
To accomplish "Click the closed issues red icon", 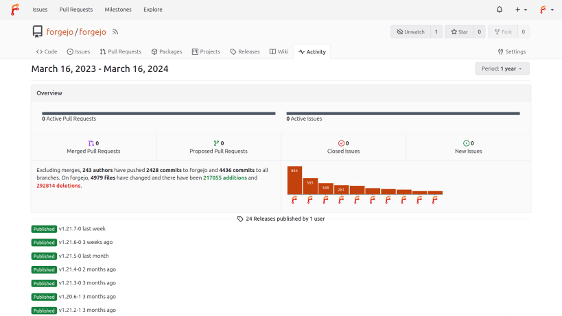I will 341,143.
